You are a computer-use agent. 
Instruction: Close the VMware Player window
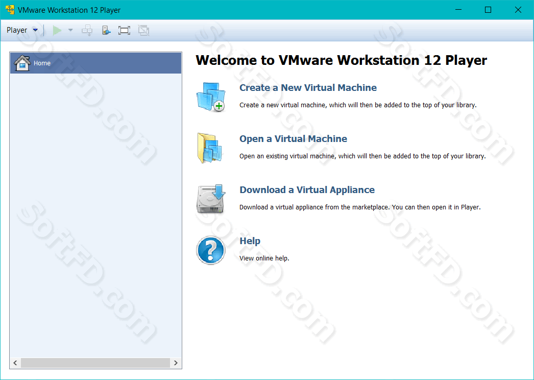[518, 10]
